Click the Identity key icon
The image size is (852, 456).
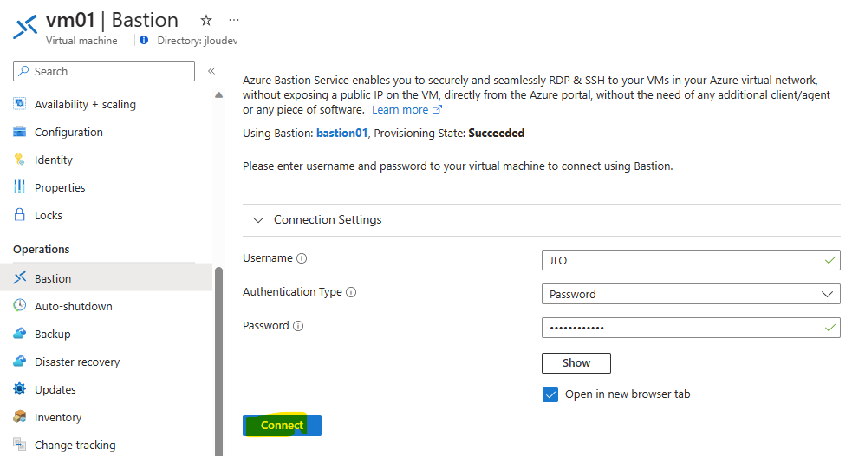20,160
